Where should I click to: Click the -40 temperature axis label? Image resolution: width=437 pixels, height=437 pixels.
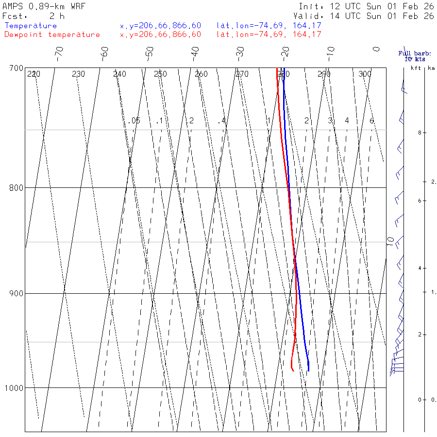coord(195,54)
